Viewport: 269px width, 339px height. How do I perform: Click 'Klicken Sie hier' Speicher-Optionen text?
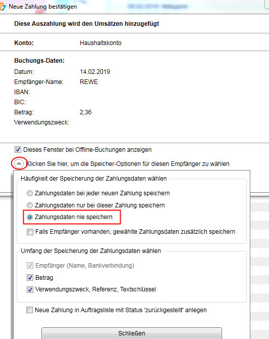click(128, 164)
